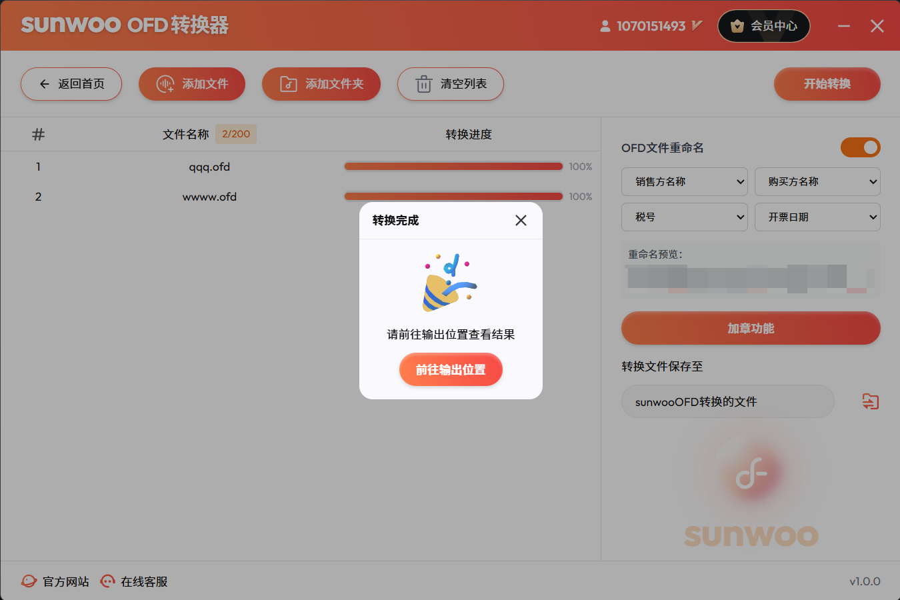Click the 返回首页 back button
This screenshot has width=900, height=600.
(71, 84)
